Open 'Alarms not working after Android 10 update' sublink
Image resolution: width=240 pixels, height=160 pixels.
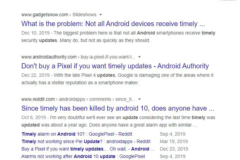[x=83, y=156]
